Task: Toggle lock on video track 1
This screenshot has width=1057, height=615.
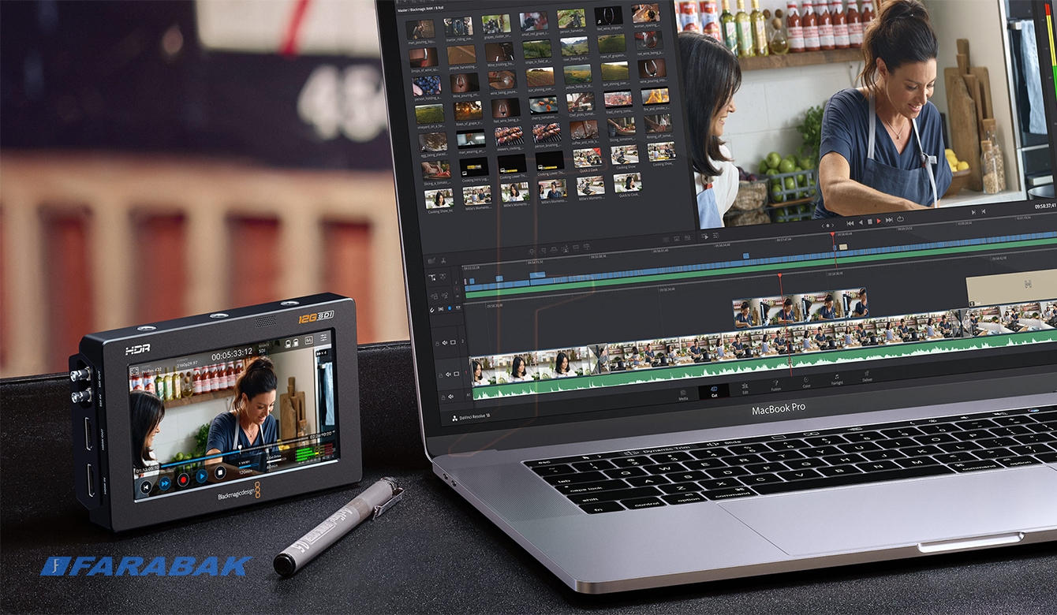Action: 440,375
